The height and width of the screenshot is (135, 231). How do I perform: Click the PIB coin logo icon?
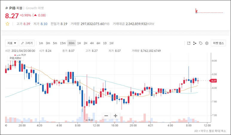pos(7,8)
